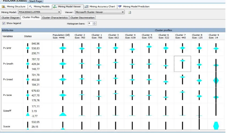
Task: Switch to the Cluster Characteristics tab
Action: point(55,18)
